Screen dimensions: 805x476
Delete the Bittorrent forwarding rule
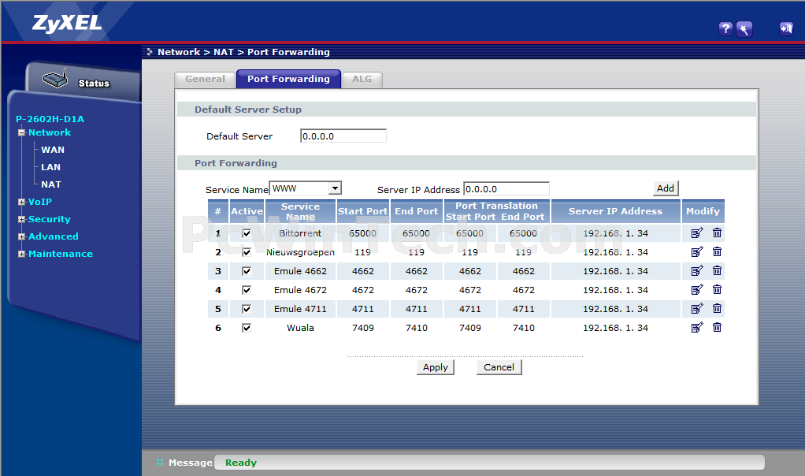(x=718, y=233)
